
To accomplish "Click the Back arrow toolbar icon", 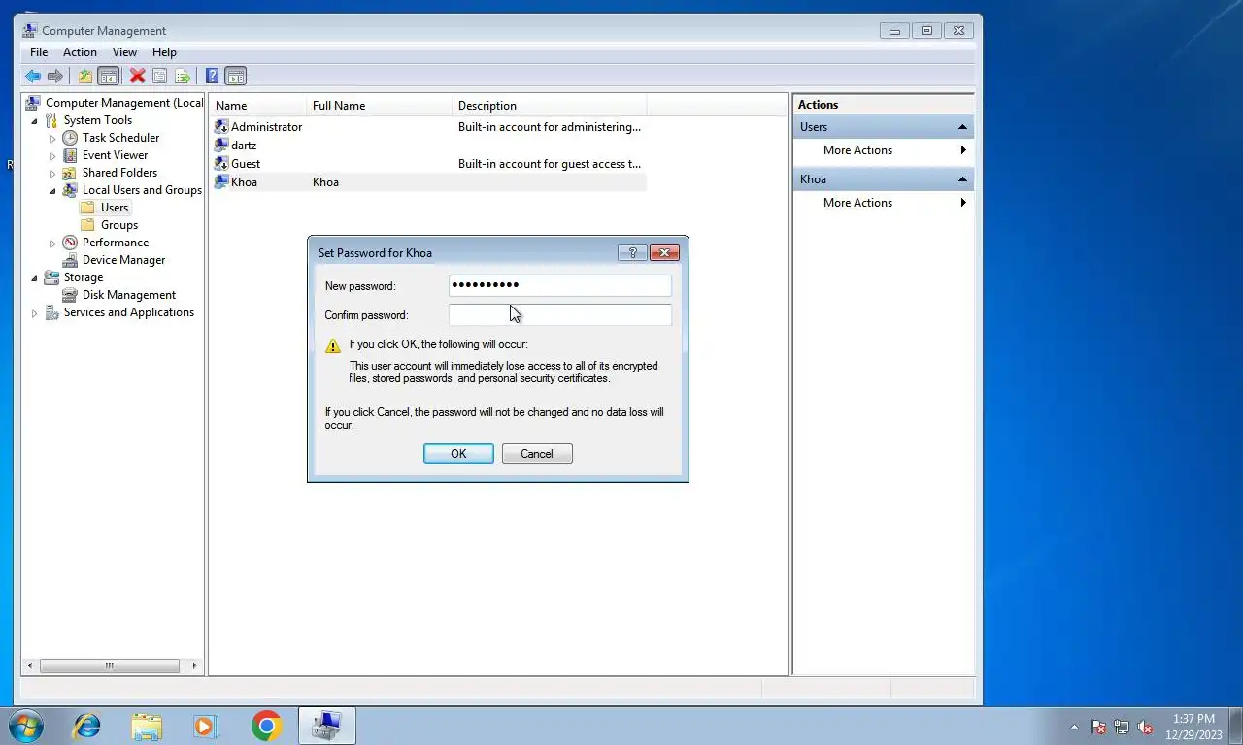I will (33, 76).
